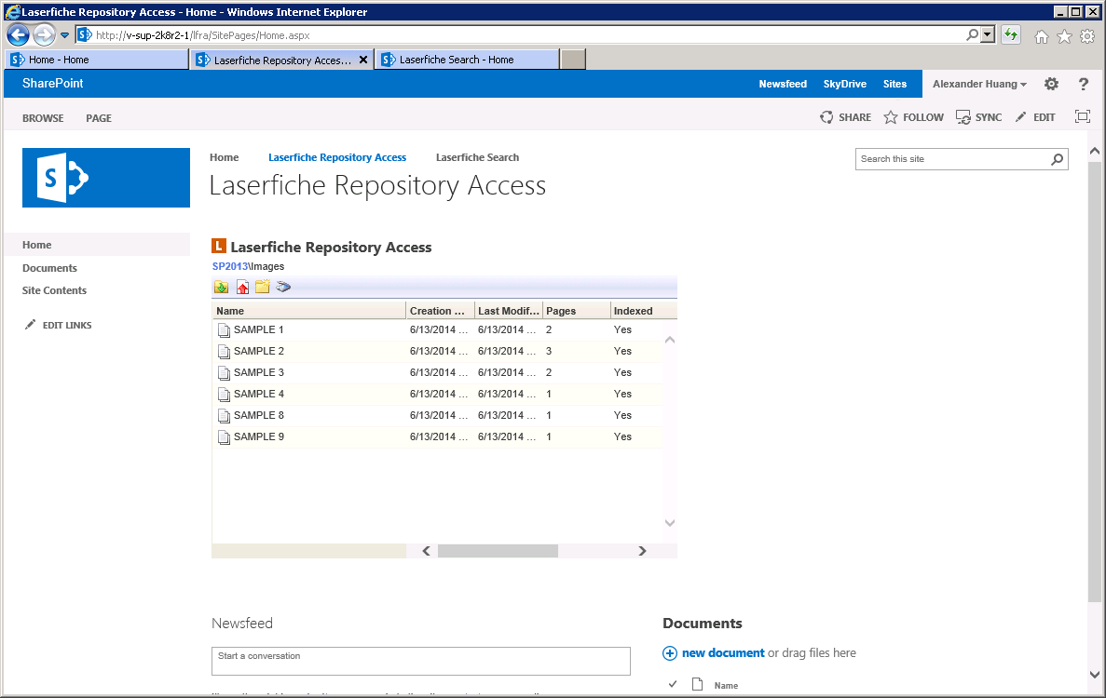
Task: Click the SharePoint site logo
Action: coord(106,178)
